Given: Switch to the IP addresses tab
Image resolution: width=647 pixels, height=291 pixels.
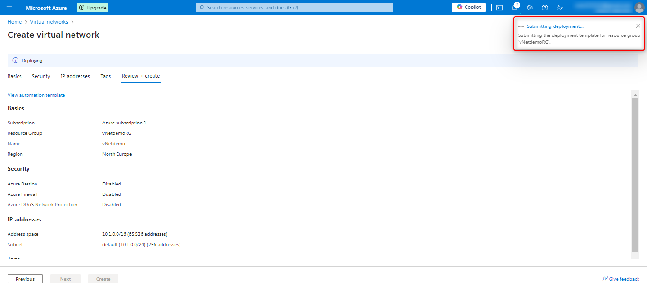Looking at the screenshot, I should tap(75, 76).
